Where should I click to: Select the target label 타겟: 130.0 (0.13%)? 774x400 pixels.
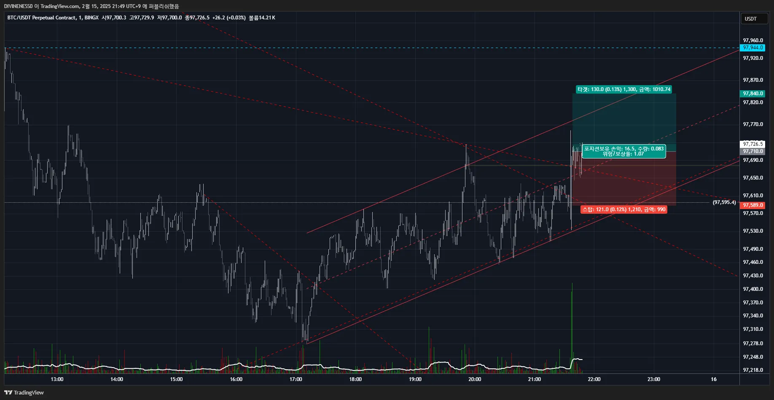(624, 89)
